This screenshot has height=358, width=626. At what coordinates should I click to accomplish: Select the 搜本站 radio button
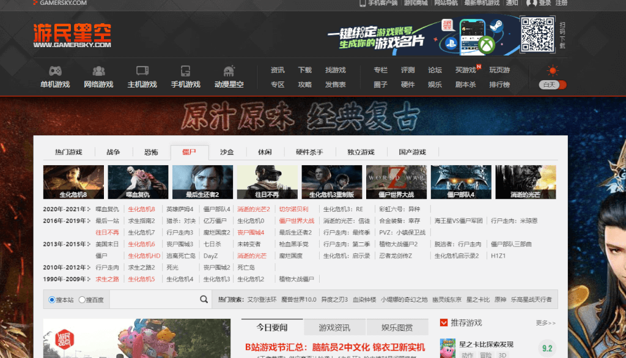[52, 300]
